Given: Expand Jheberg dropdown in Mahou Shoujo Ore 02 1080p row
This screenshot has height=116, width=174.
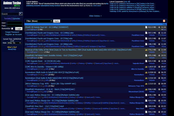Looking at the screenshot, I should [76, 97].
